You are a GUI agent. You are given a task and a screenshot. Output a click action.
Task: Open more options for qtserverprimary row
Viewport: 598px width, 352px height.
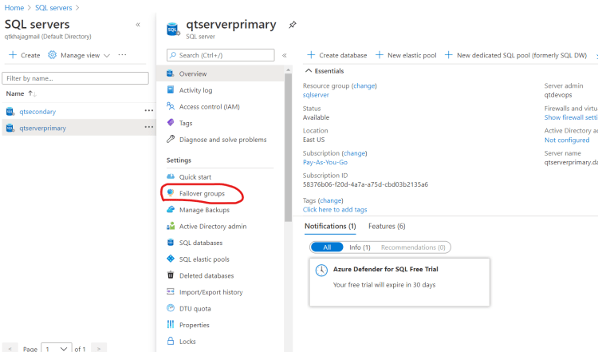click(x=149, y=127)
